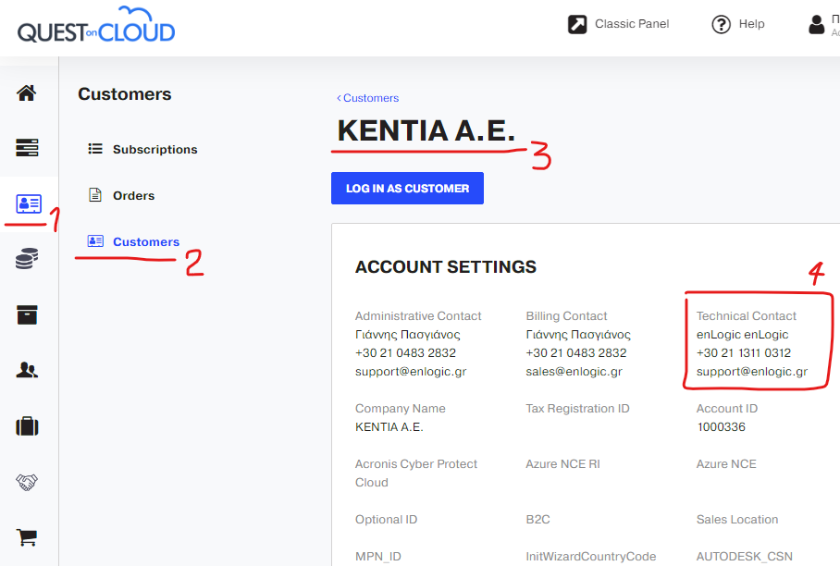Click technical contact name enLogic enLogic
Image resolution: width=840 pixels, height=566 pixels.
click(742, 335)
